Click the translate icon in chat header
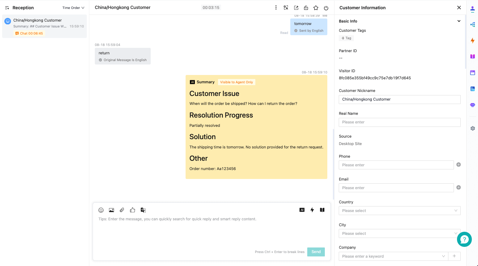This screenshot has height=266, width=478. click(x=286, y=8)
